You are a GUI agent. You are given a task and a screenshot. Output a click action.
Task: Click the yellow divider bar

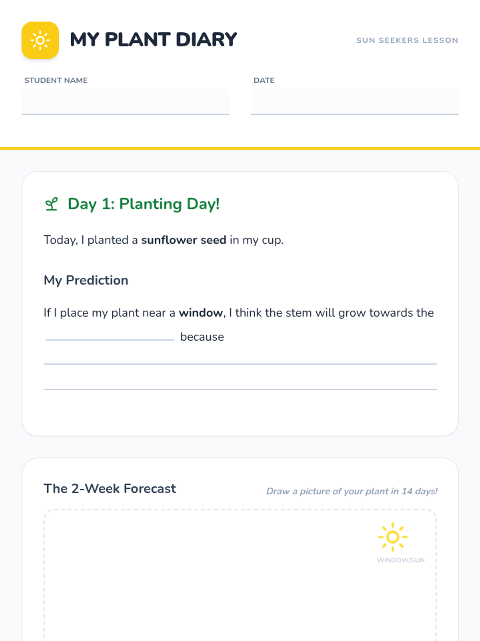tap(240, 148)
